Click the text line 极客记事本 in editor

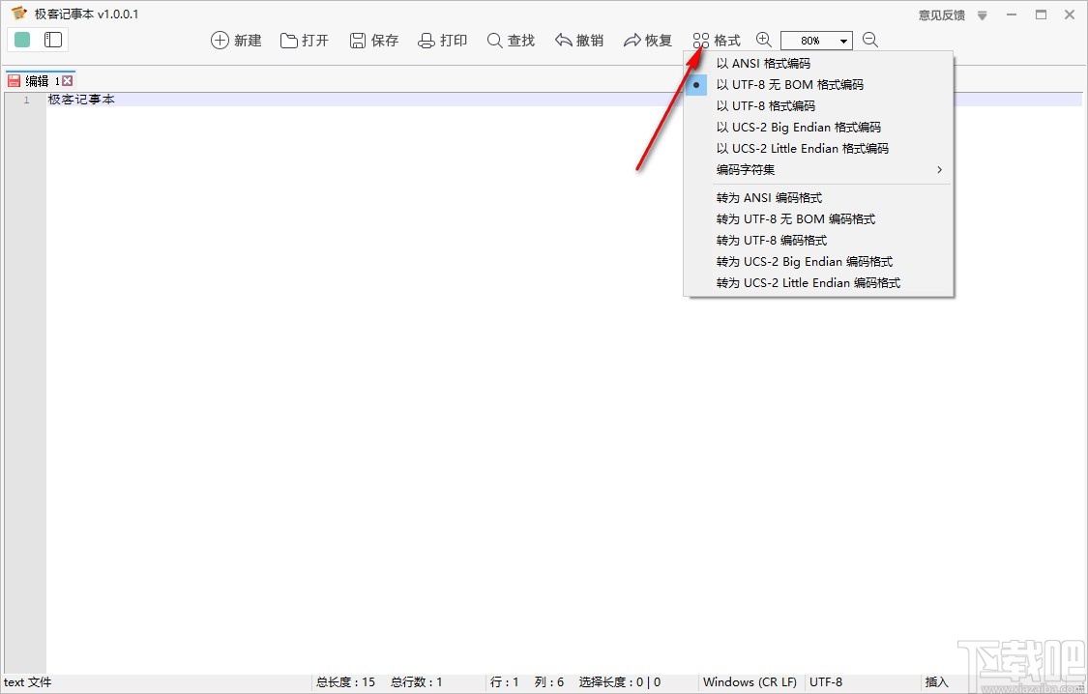(x=81, y=100)
